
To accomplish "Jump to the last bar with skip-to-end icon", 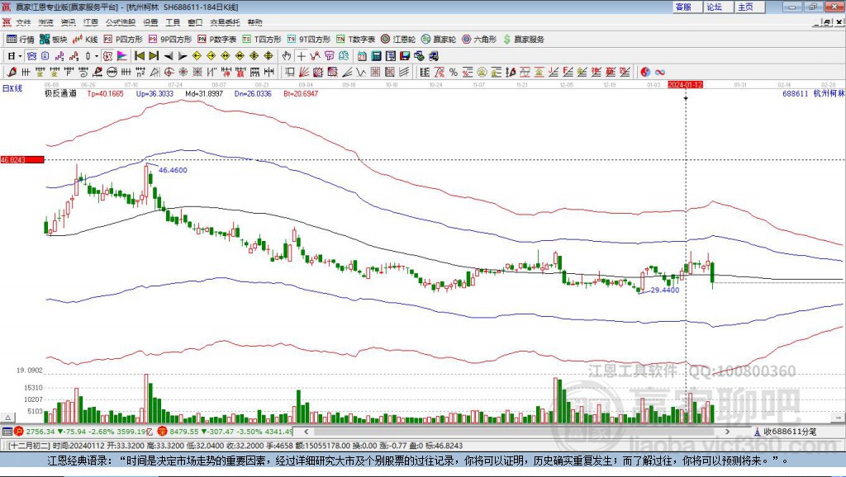I will [x=154, y=55].
